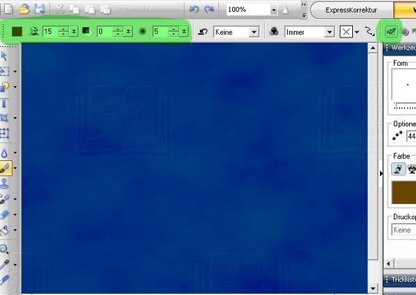Select the Transform tool
The image size is (416, 295).
pos(4,133)
